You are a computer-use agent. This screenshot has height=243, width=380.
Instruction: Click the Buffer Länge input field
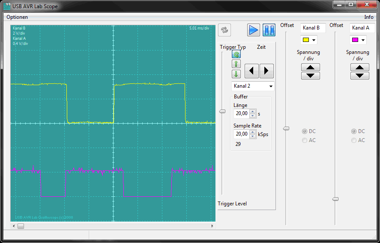[241, 113]
